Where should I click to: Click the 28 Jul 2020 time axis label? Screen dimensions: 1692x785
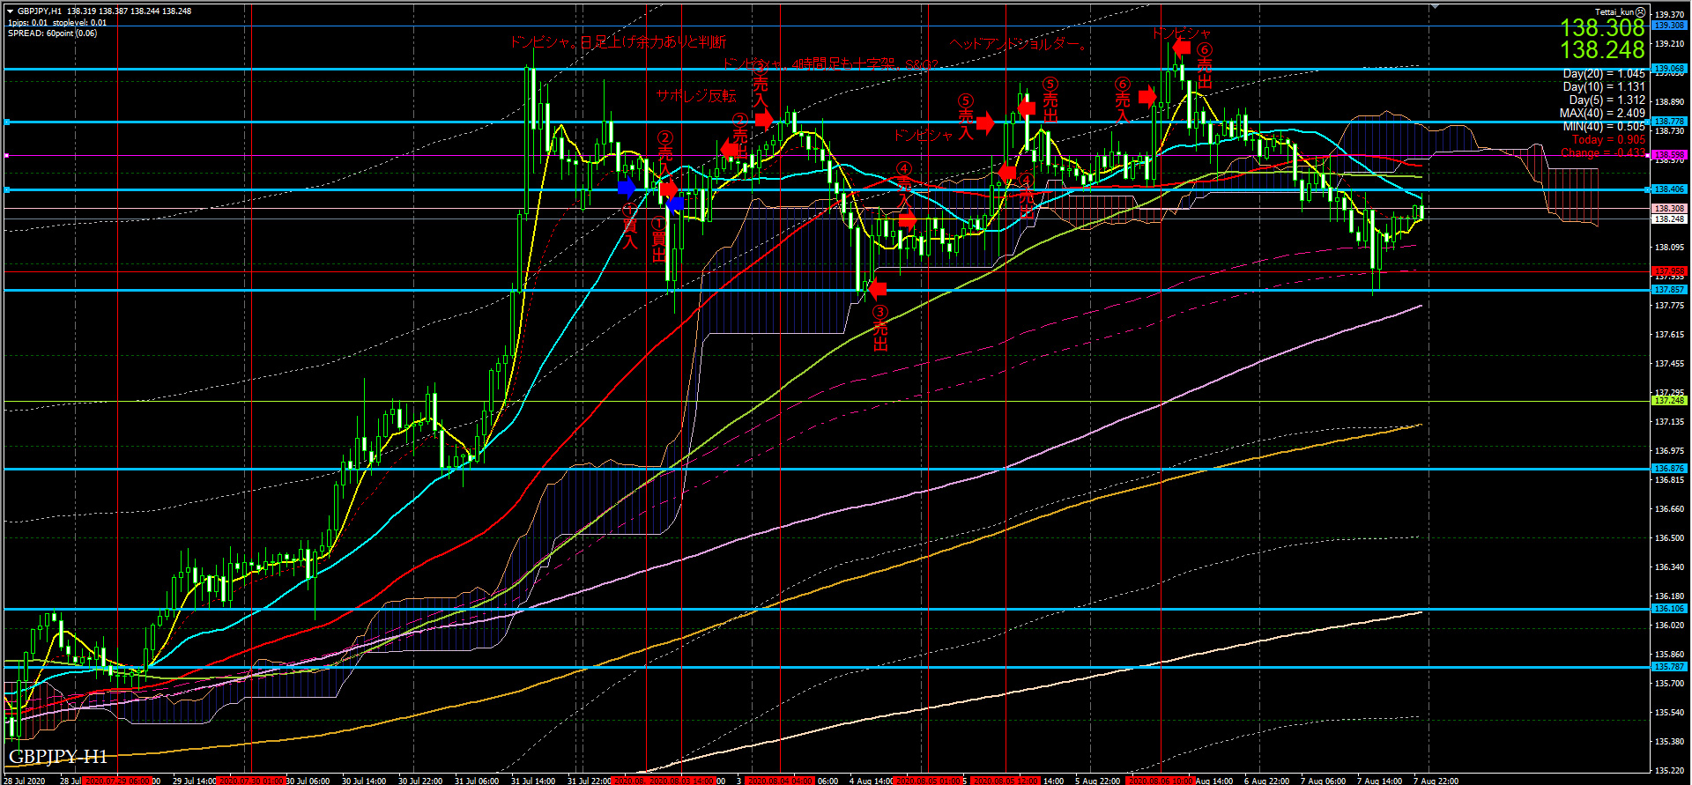pos(25,781)
